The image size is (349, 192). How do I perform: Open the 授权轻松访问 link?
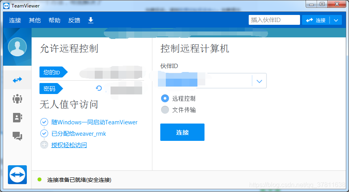pos(69,145)
